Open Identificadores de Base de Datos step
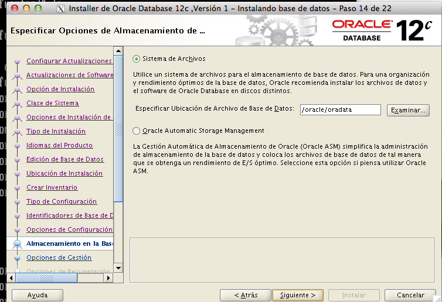 (x=70, y=215)
